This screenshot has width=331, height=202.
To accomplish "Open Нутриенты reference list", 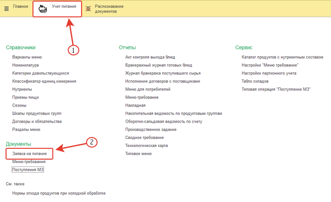I will [22, 89].
